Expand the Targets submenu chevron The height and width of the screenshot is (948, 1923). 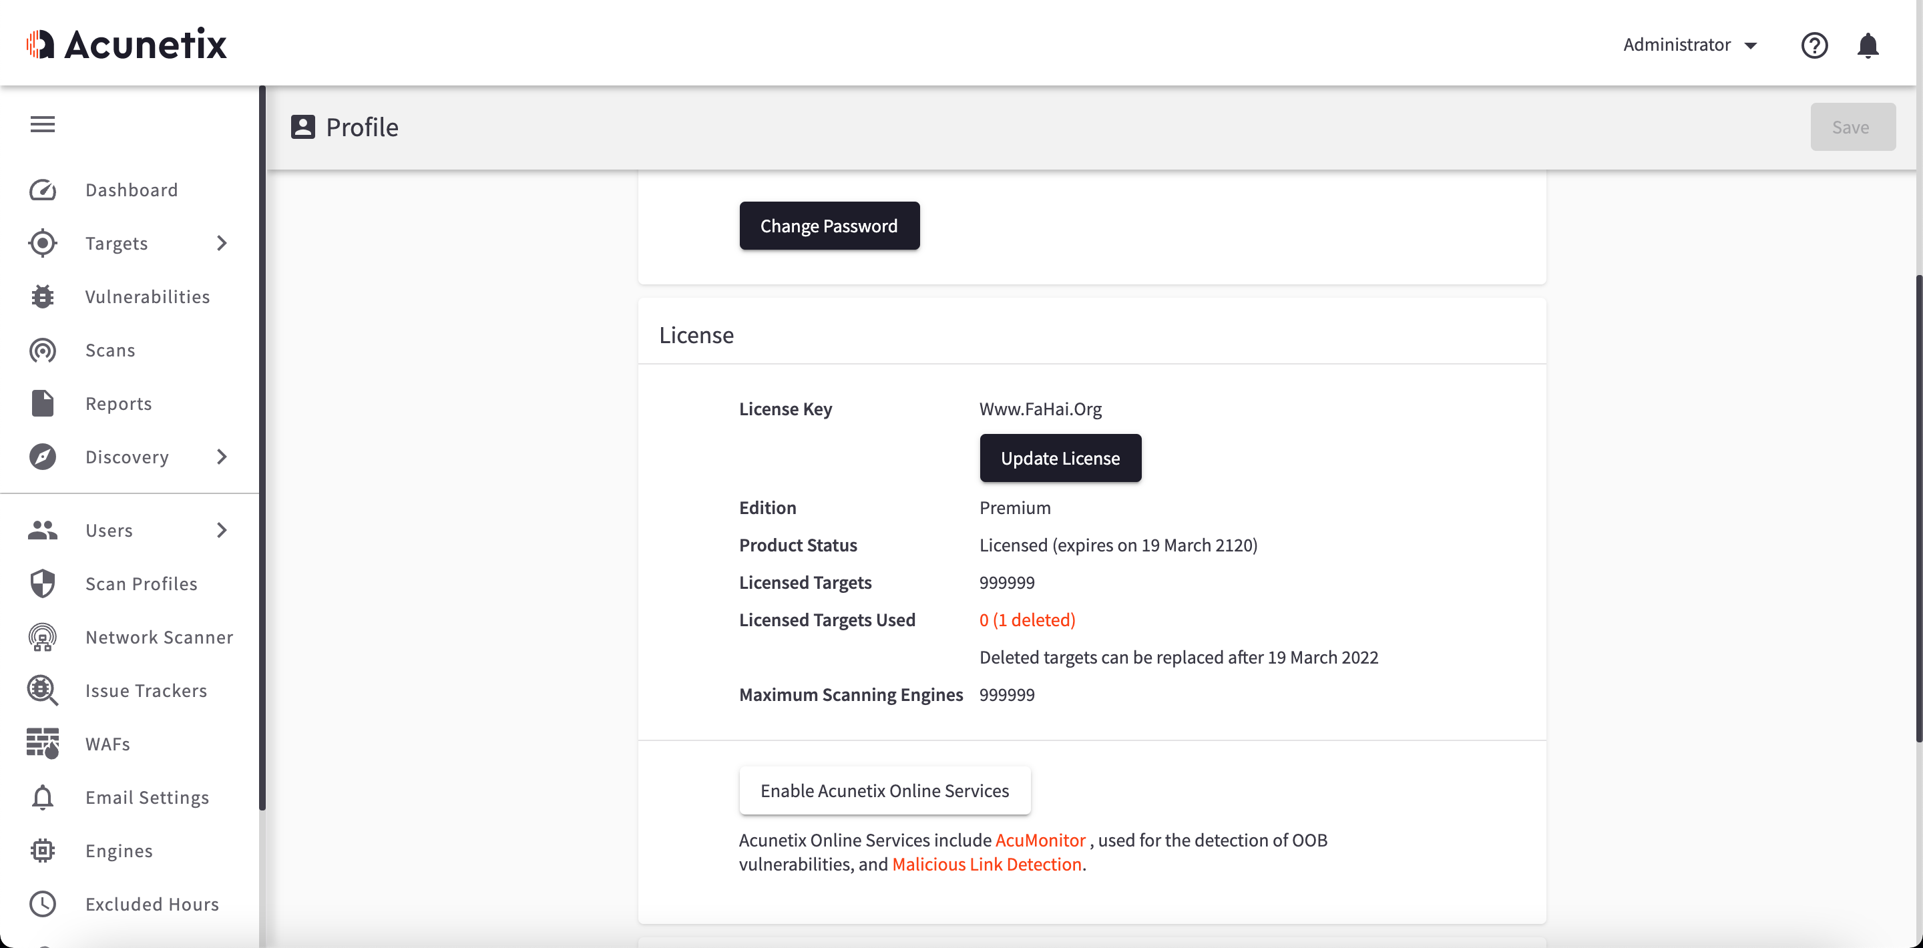(222, 244)
